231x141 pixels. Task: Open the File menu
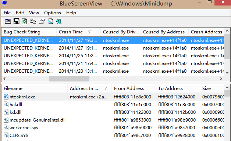coord(7,13)
